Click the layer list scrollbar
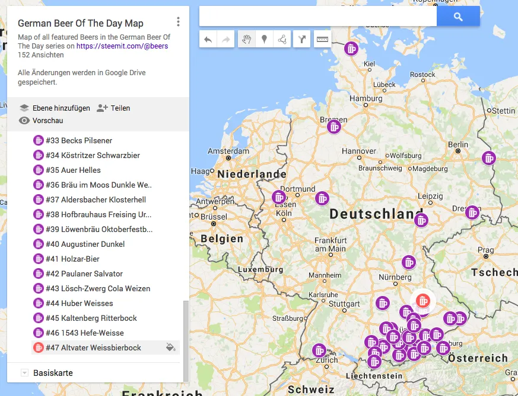This screenshot has height=396, width=518. (x=186, y=340)
